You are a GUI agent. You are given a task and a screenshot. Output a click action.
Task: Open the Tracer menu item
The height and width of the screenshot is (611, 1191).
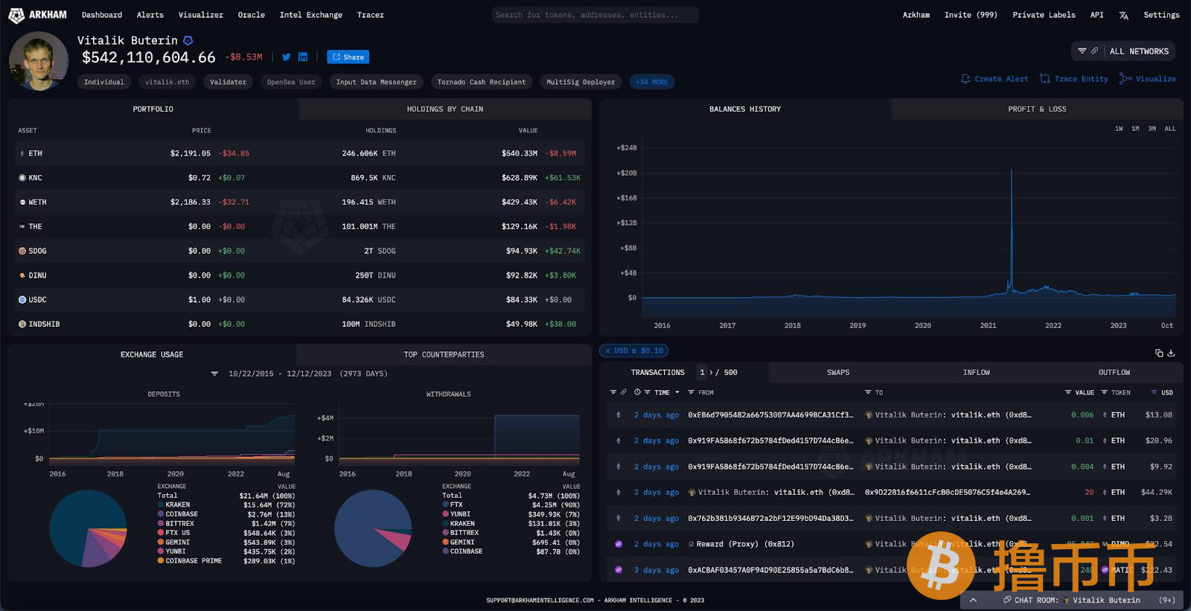click(371, 15)
